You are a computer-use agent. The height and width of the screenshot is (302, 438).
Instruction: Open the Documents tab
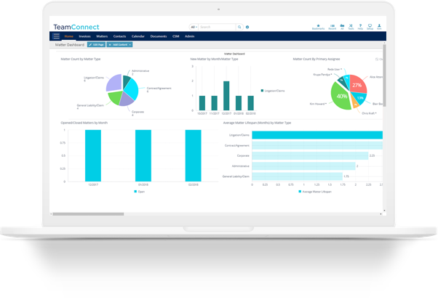pyautogui.click(x=159, y=36)
